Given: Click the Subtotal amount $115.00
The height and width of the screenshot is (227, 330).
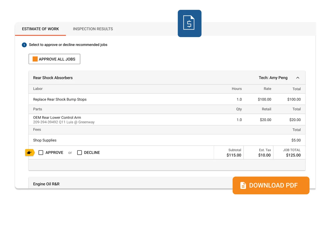Looking at the screenshot, I should point(234,155).
